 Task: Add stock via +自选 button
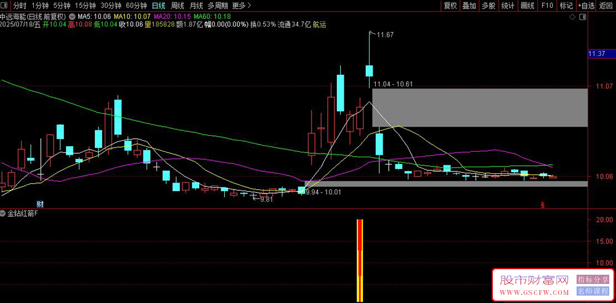[x=586, y=6]
